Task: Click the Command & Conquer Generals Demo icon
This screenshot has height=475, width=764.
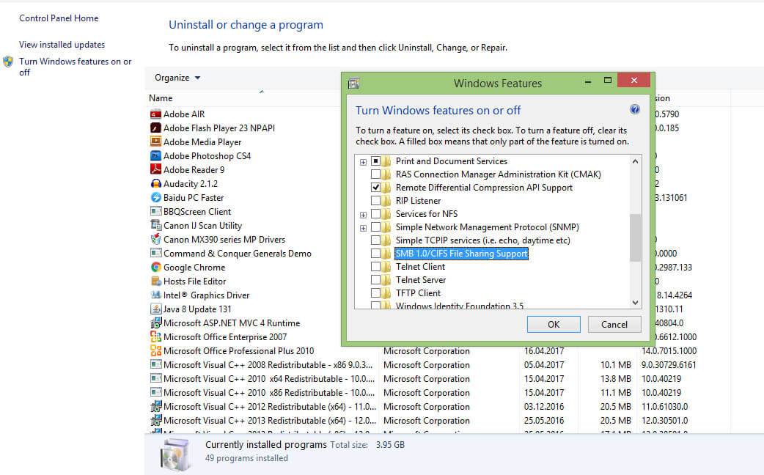Action: [155, 254]
